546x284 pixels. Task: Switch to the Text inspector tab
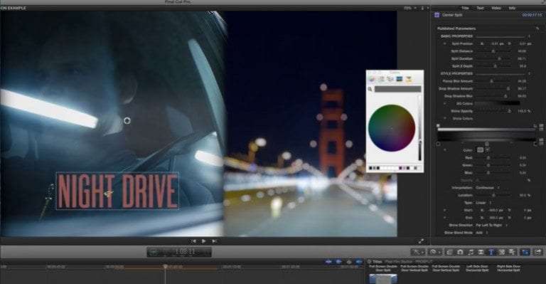pos(480,8)
